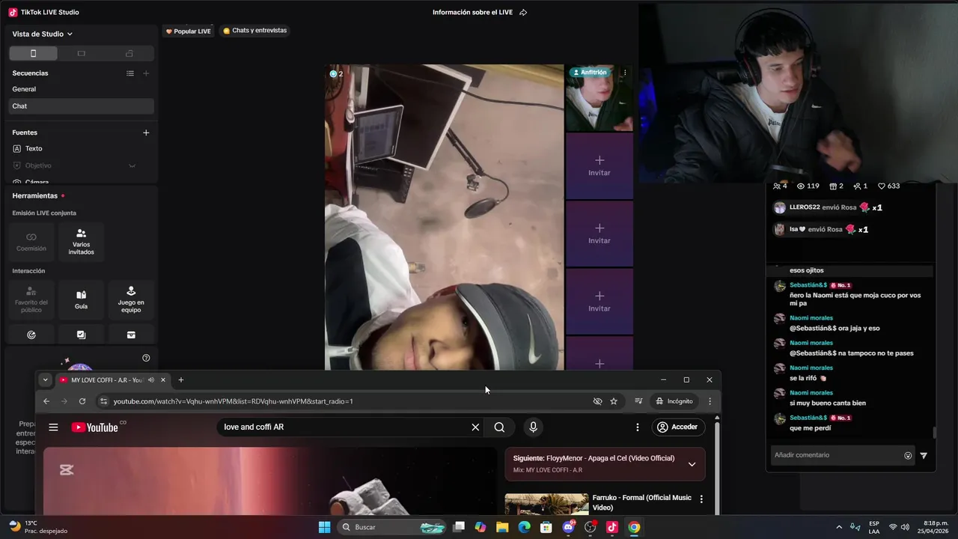Open options for Farruko - Formal video
Image resolution: width=958 pixels, height=539 pixels.
(x=701, y=499)
